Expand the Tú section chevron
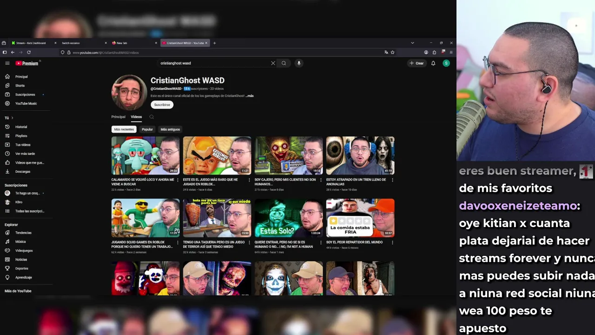Screen dimensions: 595x335 point(12,118)
